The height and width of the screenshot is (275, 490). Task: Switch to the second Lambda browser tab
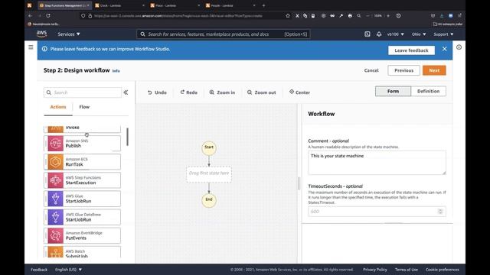(x=175, y=5)
